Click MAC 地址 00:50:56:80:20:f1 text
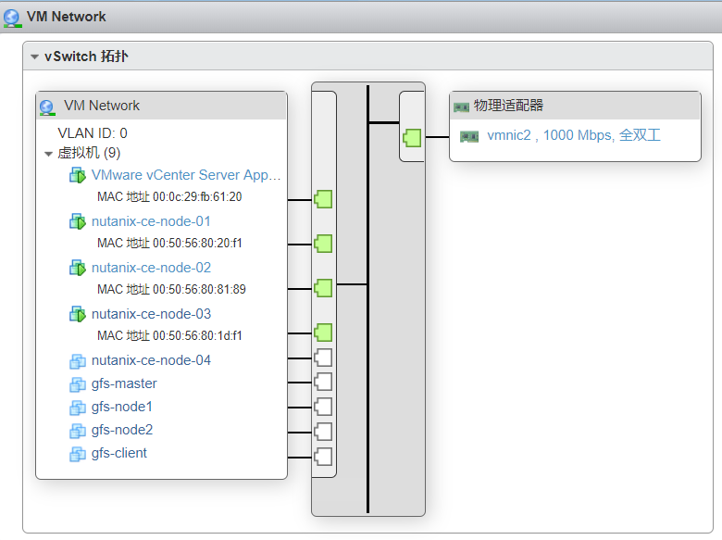Image resolution: width=722 pixels, height=540 pixels. pos(169,243)
